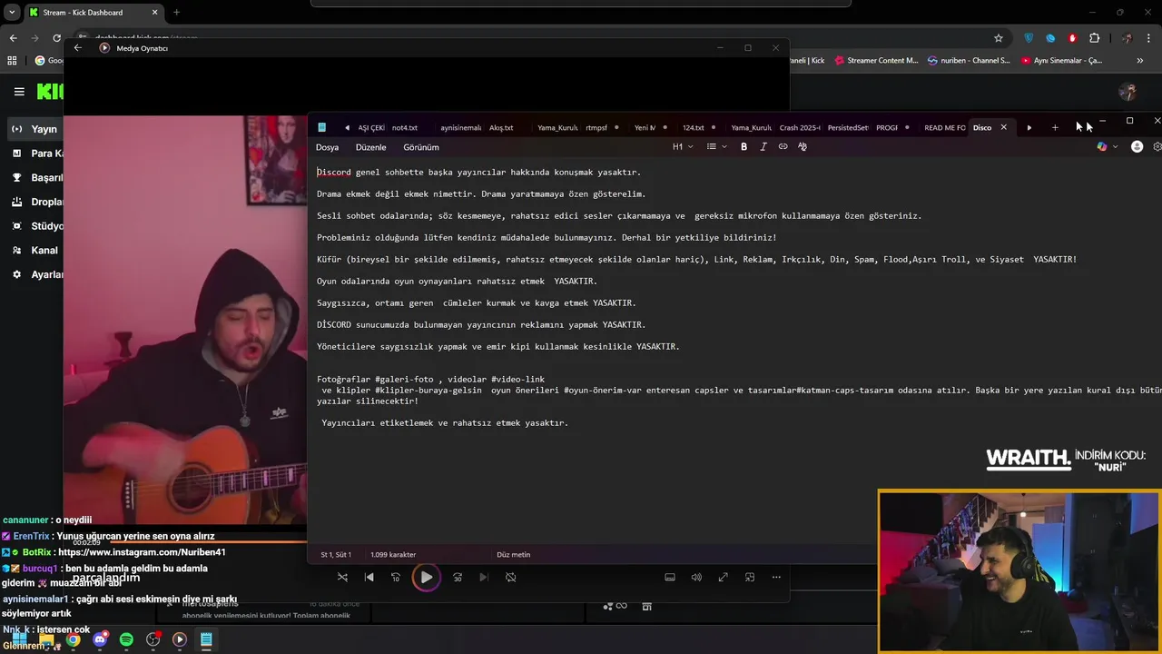Go to next track in Media Player
The width and height of the screenshot is (1162, 654).
click(484, 577)
